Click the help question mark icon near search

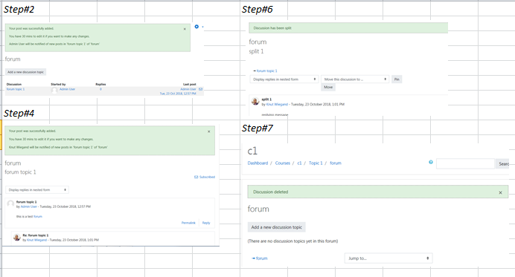pos(431,162)
